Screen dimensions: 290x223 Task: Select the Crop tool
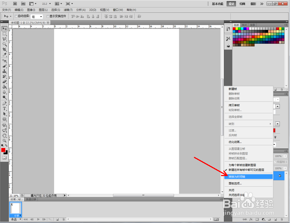5,49
